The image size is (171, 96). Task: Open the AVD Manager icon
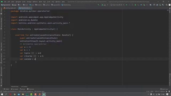(160, 5)
